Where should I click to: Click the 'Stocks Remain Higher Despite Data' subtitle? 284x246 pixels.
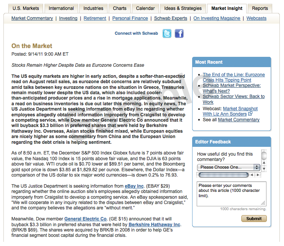[x=78, y=65]
